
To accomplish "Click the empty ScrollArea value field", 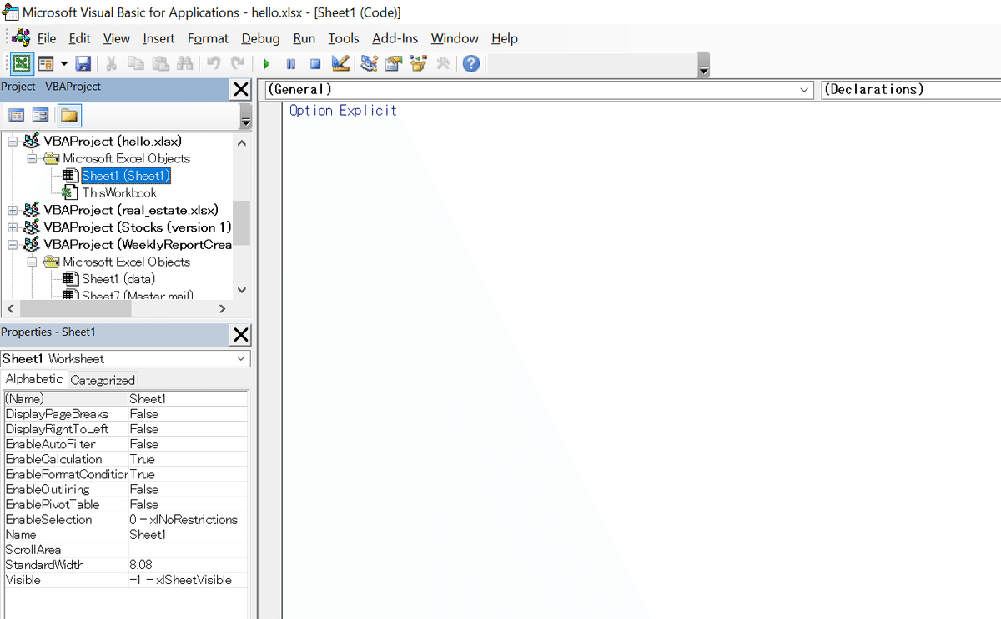I will point(188,550).
